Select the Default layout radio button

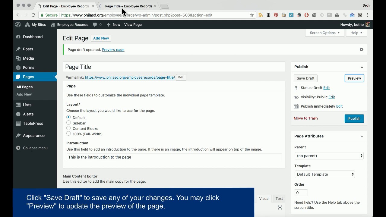68,117
